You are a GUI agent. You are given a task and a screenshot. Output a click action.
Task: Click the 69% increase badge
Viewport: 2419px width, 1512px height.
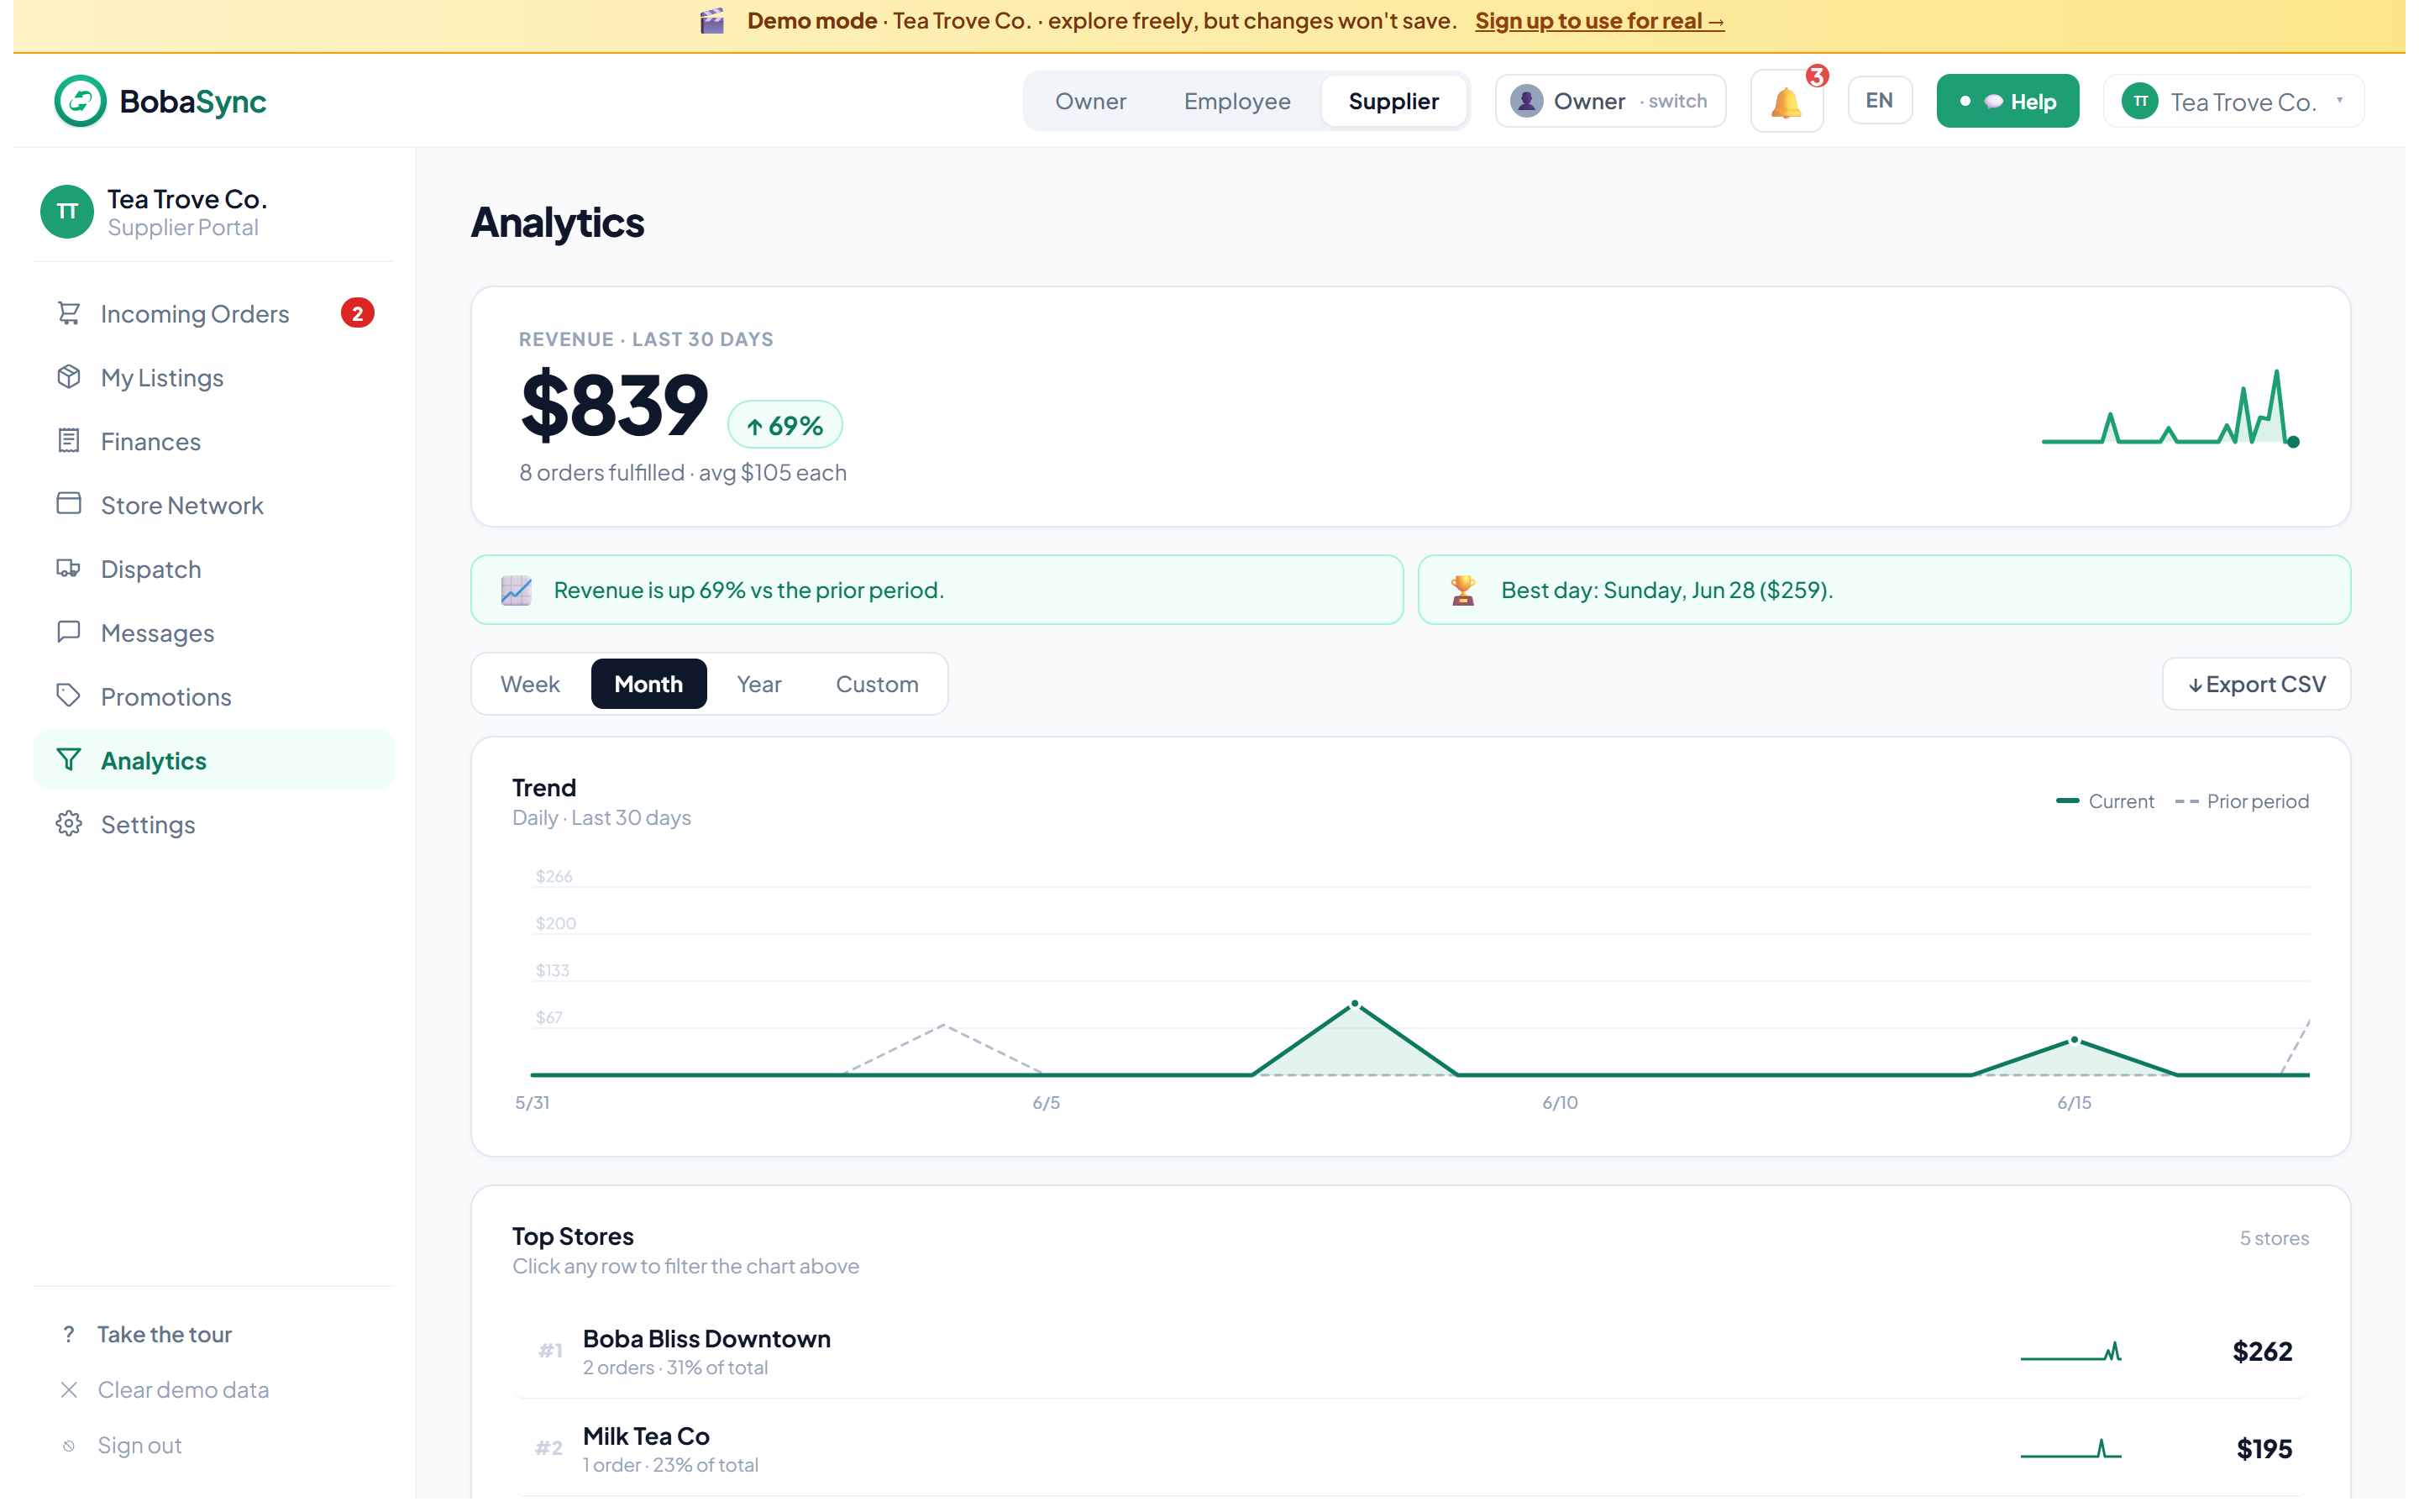(x=784, y=425)
